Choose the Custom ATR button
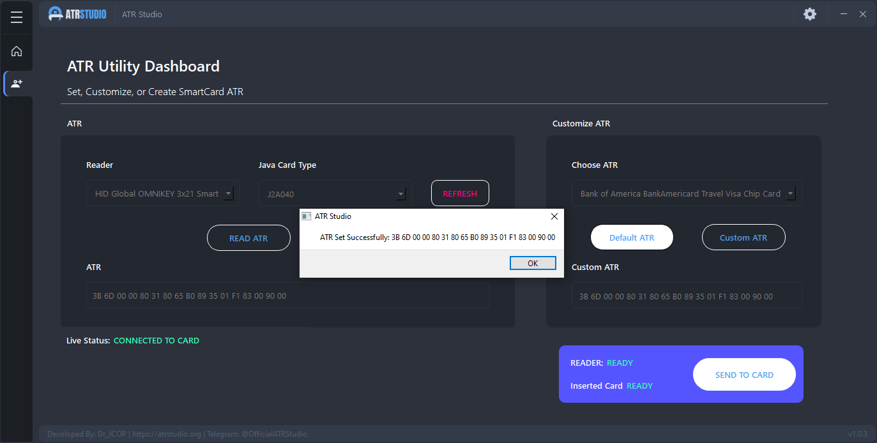877x443 pixels. pyautogui.click(x=743, y=237)
